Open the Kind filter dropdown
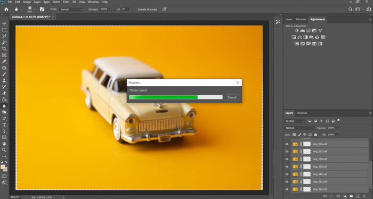 295,121
